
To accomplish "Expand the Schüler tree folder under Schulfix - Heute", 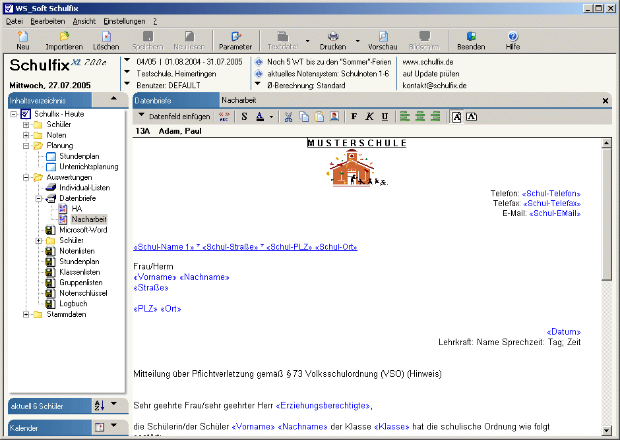I will pyautogui.click(x=26, y=124).
